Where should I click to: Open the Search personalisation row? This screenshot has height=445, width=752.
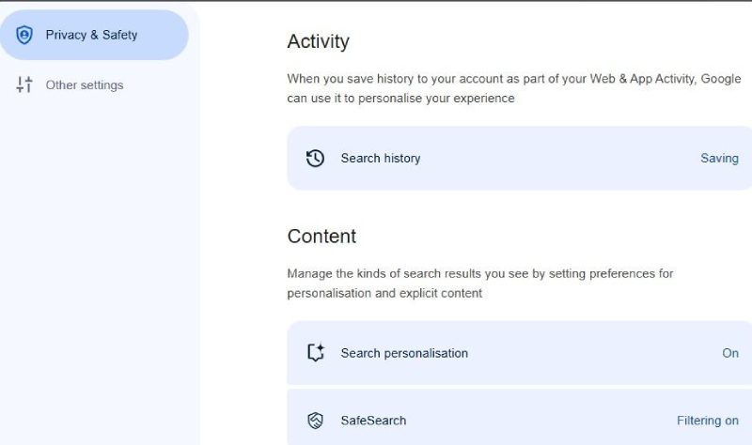520,353
